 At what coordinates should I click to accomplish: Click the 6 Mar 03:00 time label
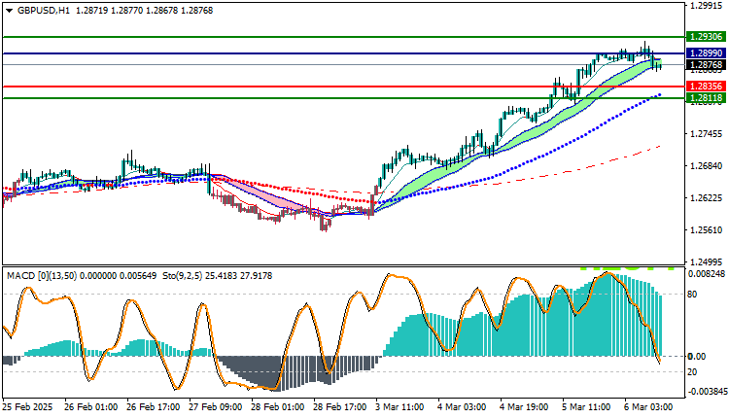pyautogui.click(x=648, y=407)
